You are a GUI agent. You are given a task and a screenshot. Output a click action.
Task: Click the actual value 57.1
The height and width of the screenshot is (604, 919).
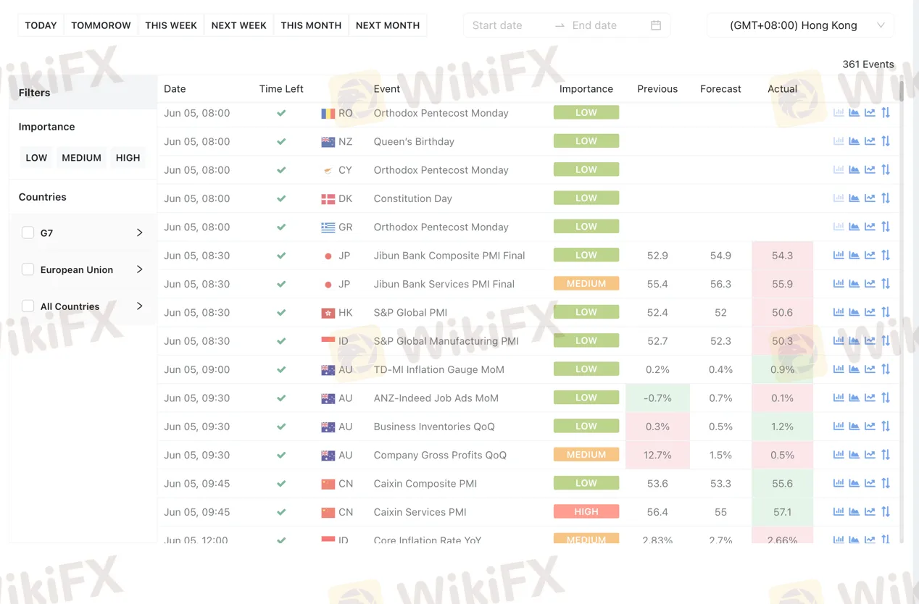coord(783,512)
